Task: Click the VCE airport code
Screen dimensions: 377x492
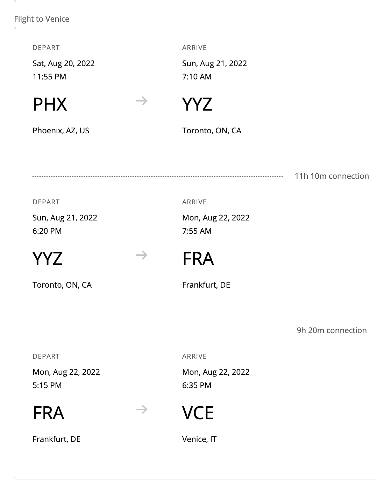Action: [198, 413]
